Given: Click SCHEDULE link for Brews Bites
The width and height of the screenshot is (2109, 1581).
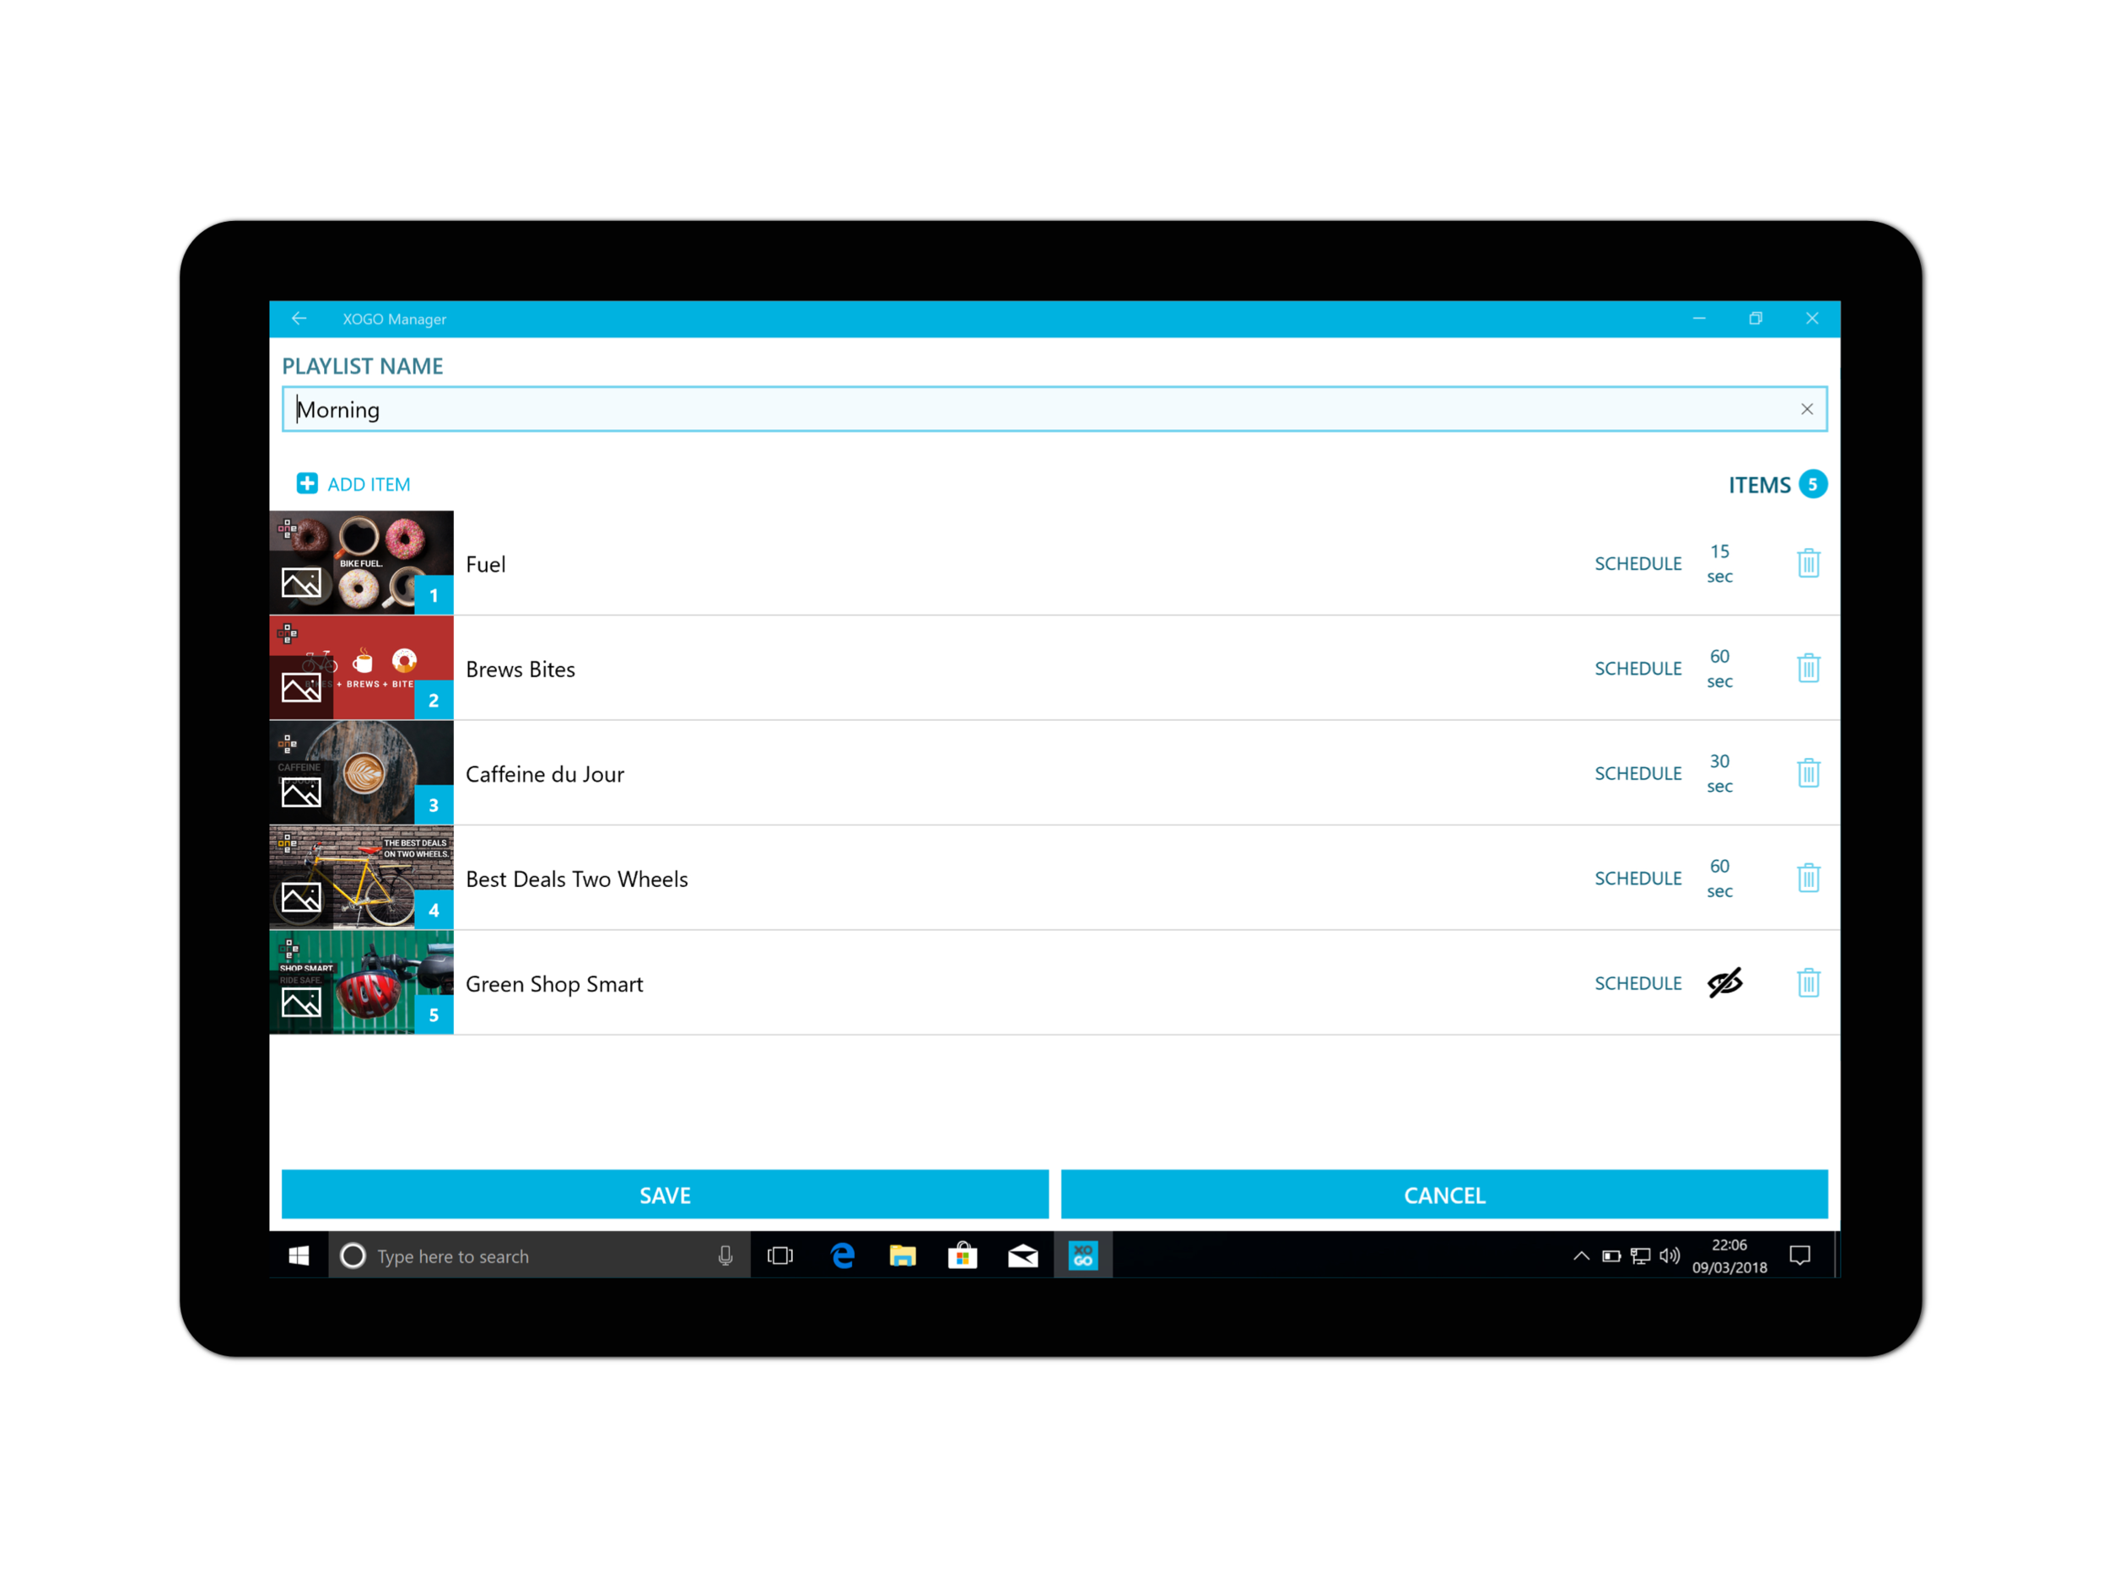Looking at the screenshot, I should pyautogui.click(x=1634, y=668).
